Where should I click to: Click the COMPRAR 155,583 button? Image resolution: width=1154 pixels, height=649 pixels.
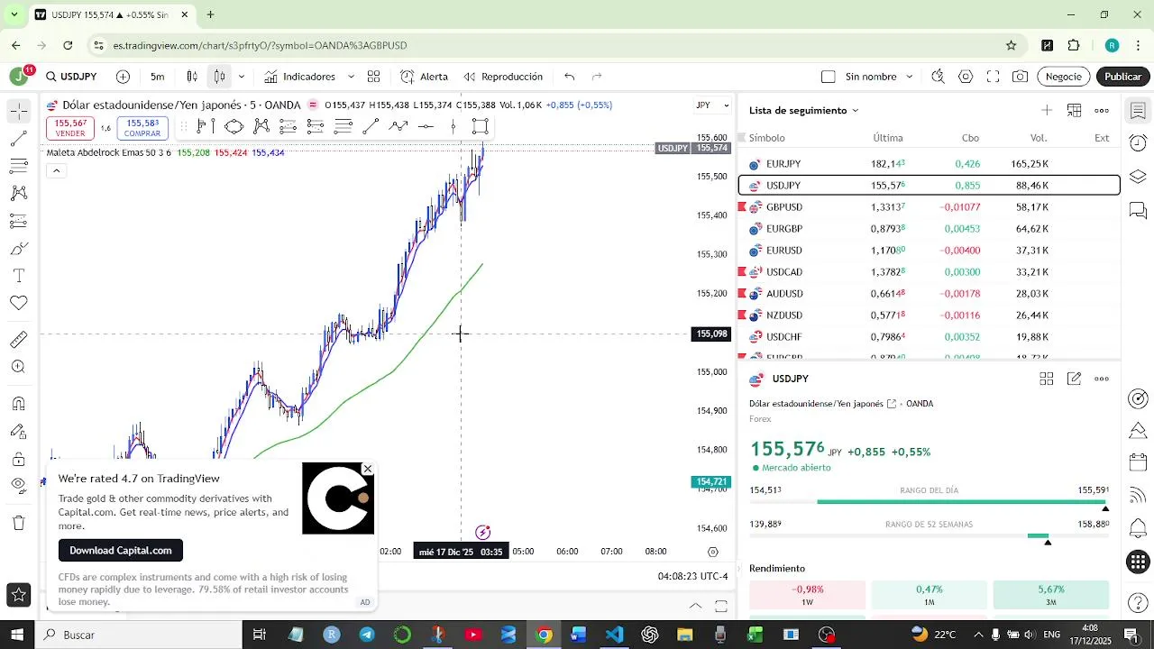pos(142,128)
